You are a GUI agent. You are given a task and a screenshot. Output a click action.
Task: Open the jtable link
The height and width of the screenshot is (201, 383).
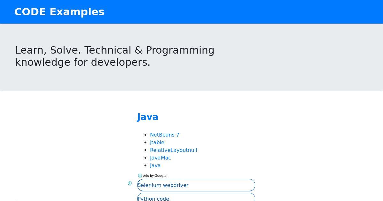click(157, 142)
